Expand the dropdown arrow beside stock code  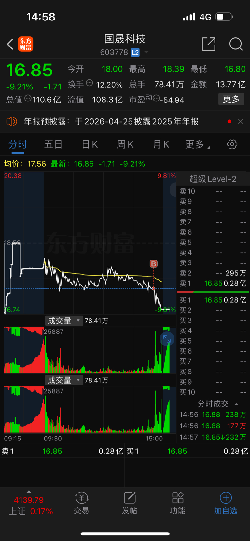click(x=146, y=52)
